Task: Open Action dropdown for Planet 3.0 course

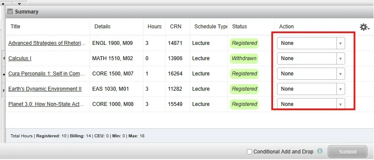Action: pos(311,104)
